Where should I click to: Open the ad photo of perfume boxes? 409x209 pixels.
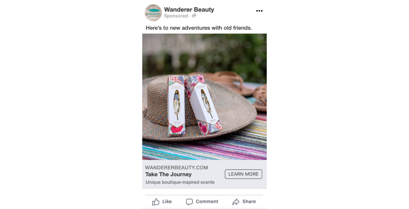pyautogui.click(x=204, y=97)
